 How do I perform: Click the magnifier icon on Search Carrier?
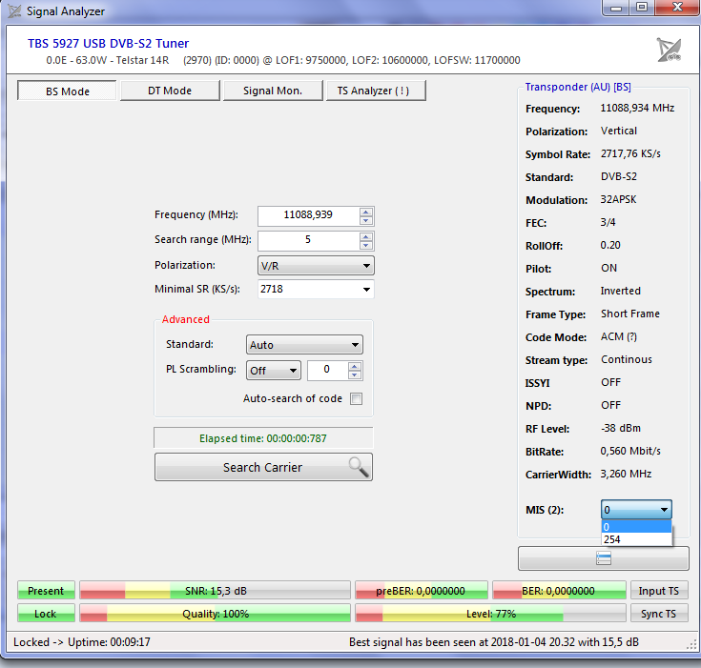click(358, 467)
